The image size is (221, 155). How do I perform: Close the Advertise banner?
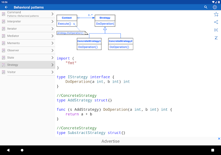[219, 139]
